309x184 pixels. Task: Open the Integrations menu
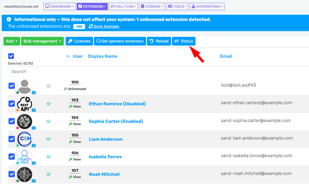point(207,7)
